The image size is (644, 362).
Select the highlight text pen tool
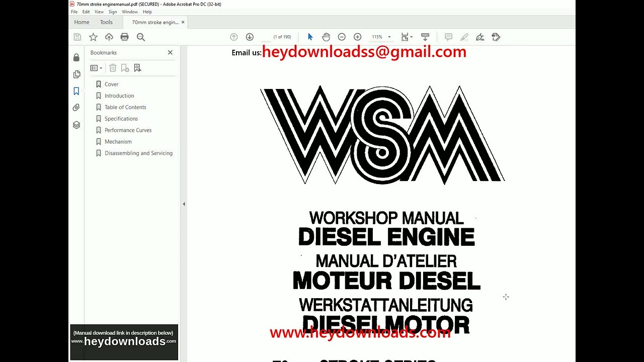464,37
